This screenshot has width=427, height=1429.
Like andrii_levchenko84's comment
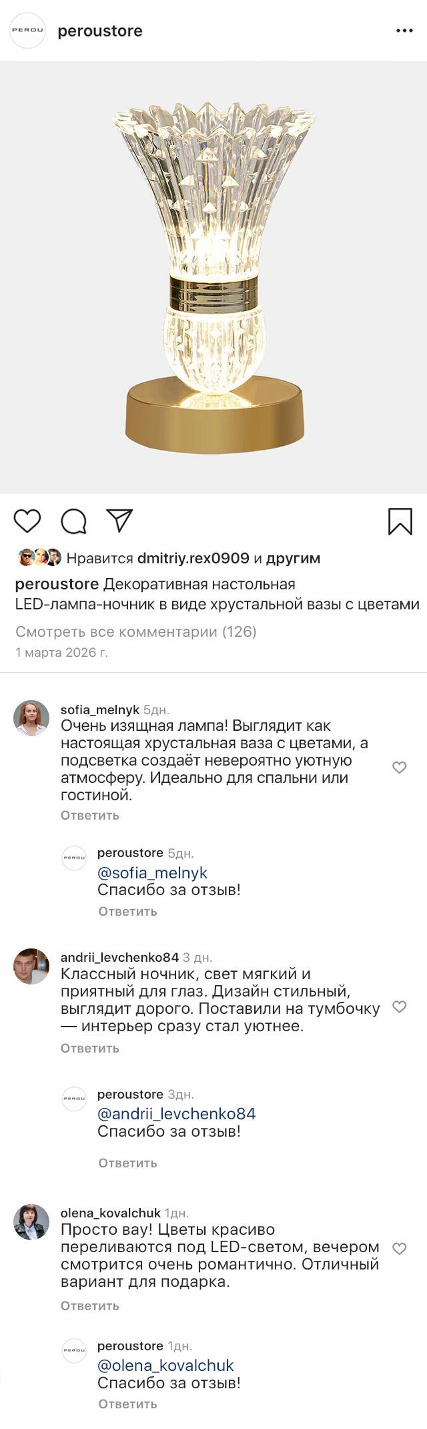399,1007
